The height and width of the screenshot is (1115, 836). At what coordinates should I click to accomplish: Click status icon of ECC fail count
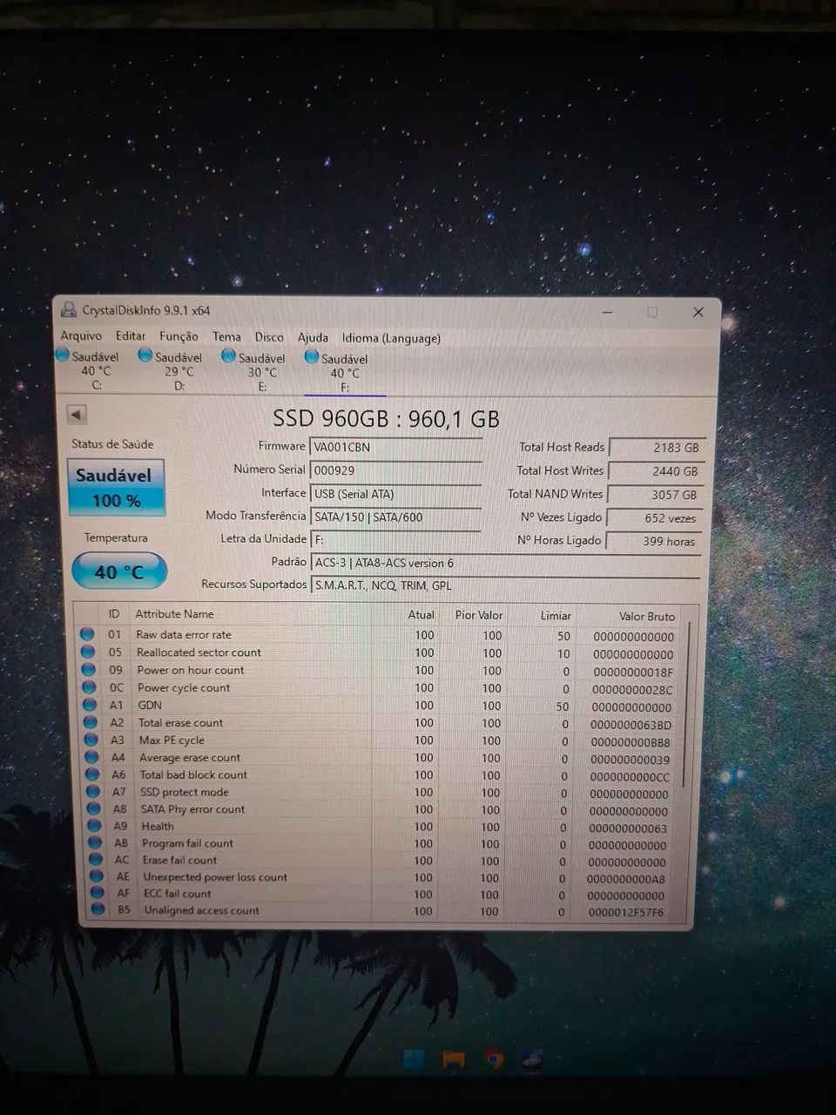pyautogui.click(x=98, y=893)
